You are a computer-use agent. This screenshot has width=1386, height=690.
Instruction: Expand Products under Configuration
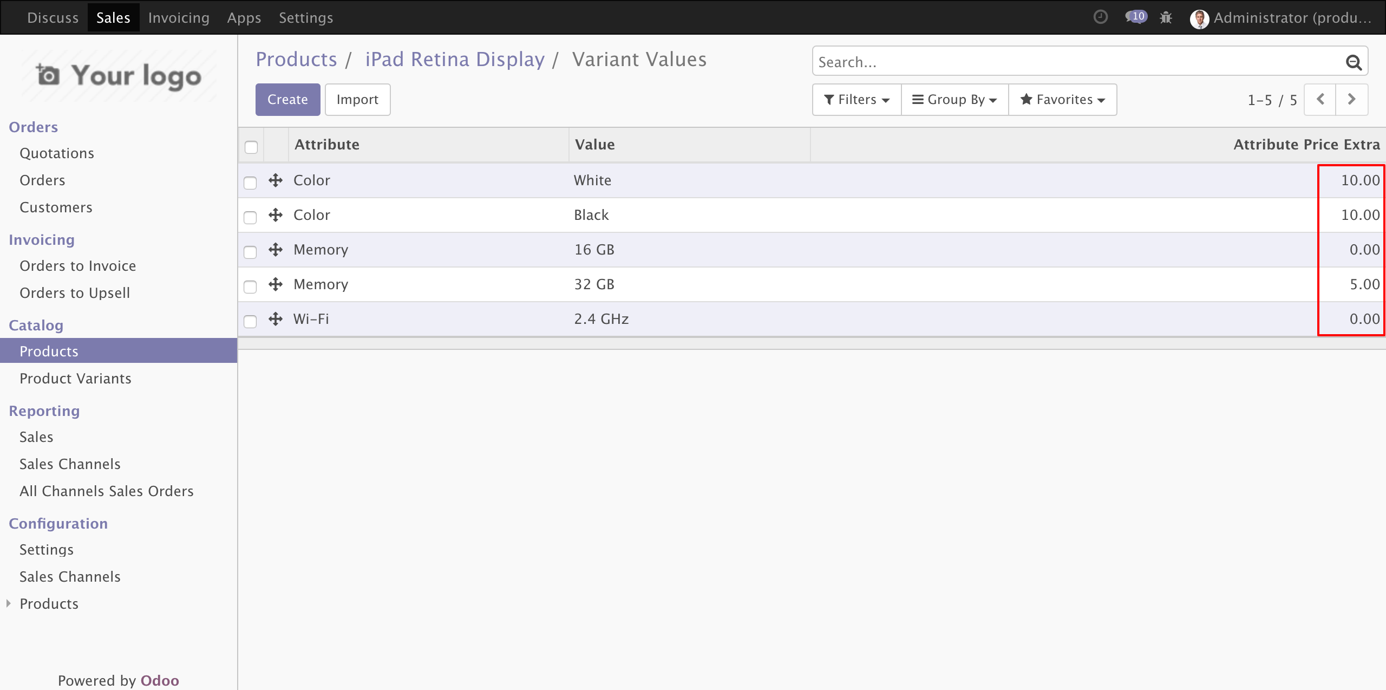[49, 603]
